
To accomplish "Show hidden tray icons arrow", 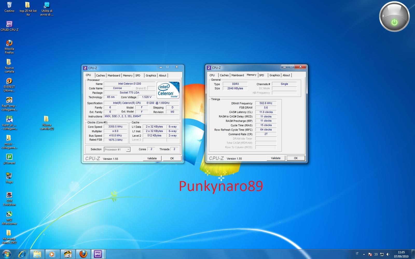I will pos(364,254).
